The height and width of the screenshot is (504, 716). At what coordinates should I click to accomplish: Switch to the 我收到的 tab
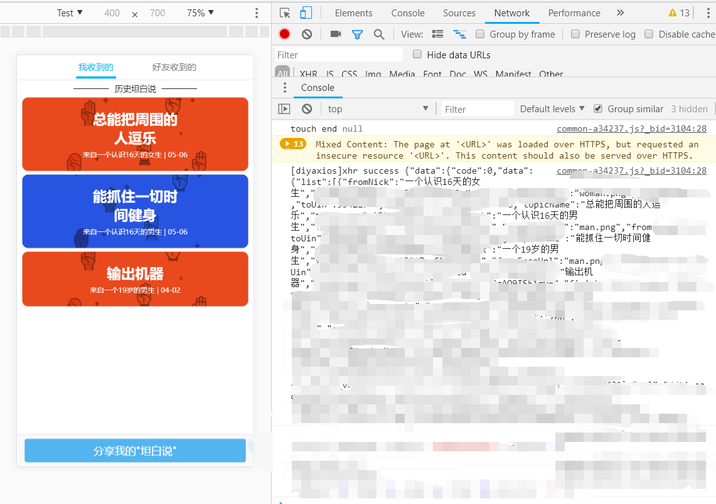pos(96,68)
